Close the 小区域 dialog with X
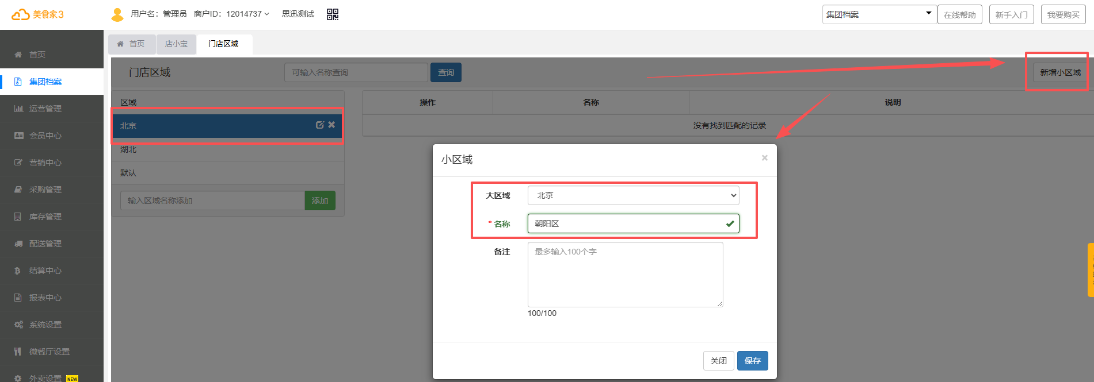 click(764, 158)
